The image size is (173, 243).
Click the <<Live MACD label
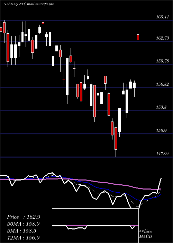point(146,234)
